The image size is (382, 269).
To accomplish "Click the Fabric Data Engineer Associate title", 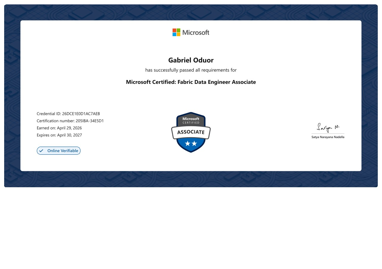I will point(191,82).
